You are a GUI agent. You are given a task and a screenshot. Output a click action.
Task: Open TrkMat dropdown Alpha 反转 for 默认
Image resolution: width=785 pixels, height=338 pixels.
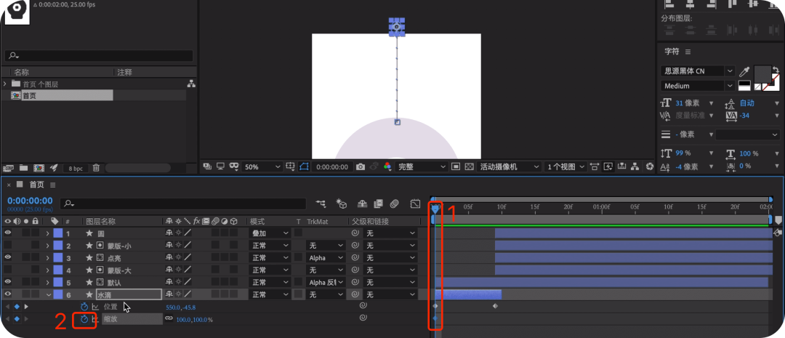(326, 283)
